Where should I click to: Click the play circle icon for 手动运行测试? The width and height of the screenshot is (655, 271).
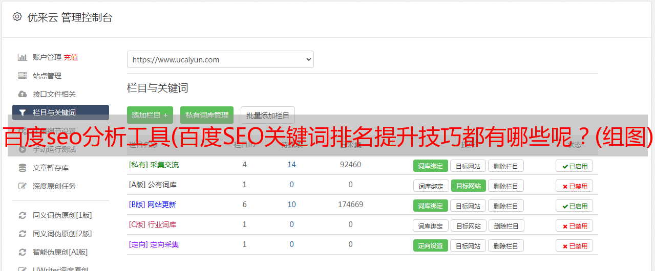[23, 149]
